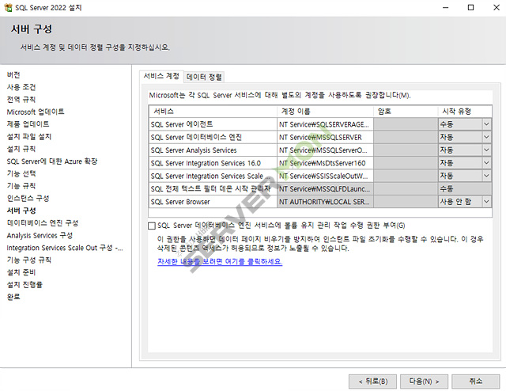Viewport: 506px width, 391px height.
Task: Select the 제품 업데이트 step
Action: point(28,124)
